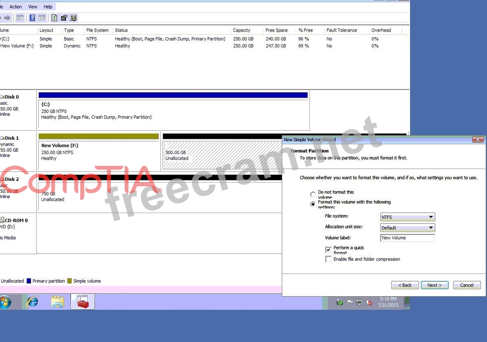Open Windows Explorer from the taskbar
Viewport: 487px width, 342px height.
tap(58, 302)
